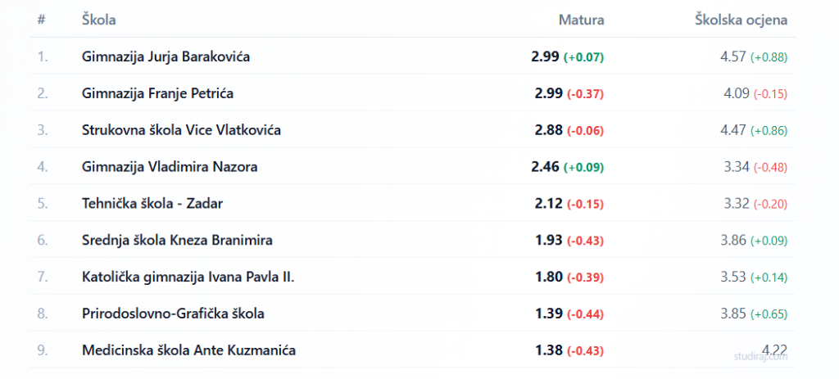Sort by the Matura column header
This screenshot has width=839, height=379.
[x=581, y=20]
